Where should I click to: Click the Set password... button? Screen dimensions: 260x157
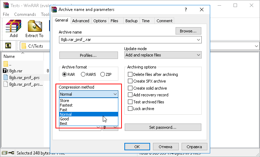[163, 127]
